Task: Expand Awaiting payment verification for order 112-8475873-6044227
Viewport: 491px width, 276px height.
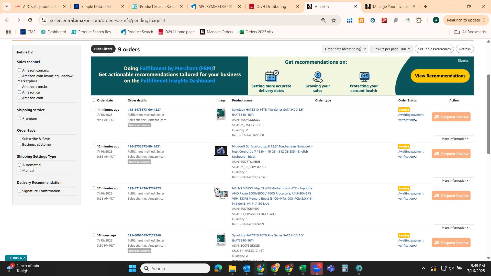Action: click(416, 120)
